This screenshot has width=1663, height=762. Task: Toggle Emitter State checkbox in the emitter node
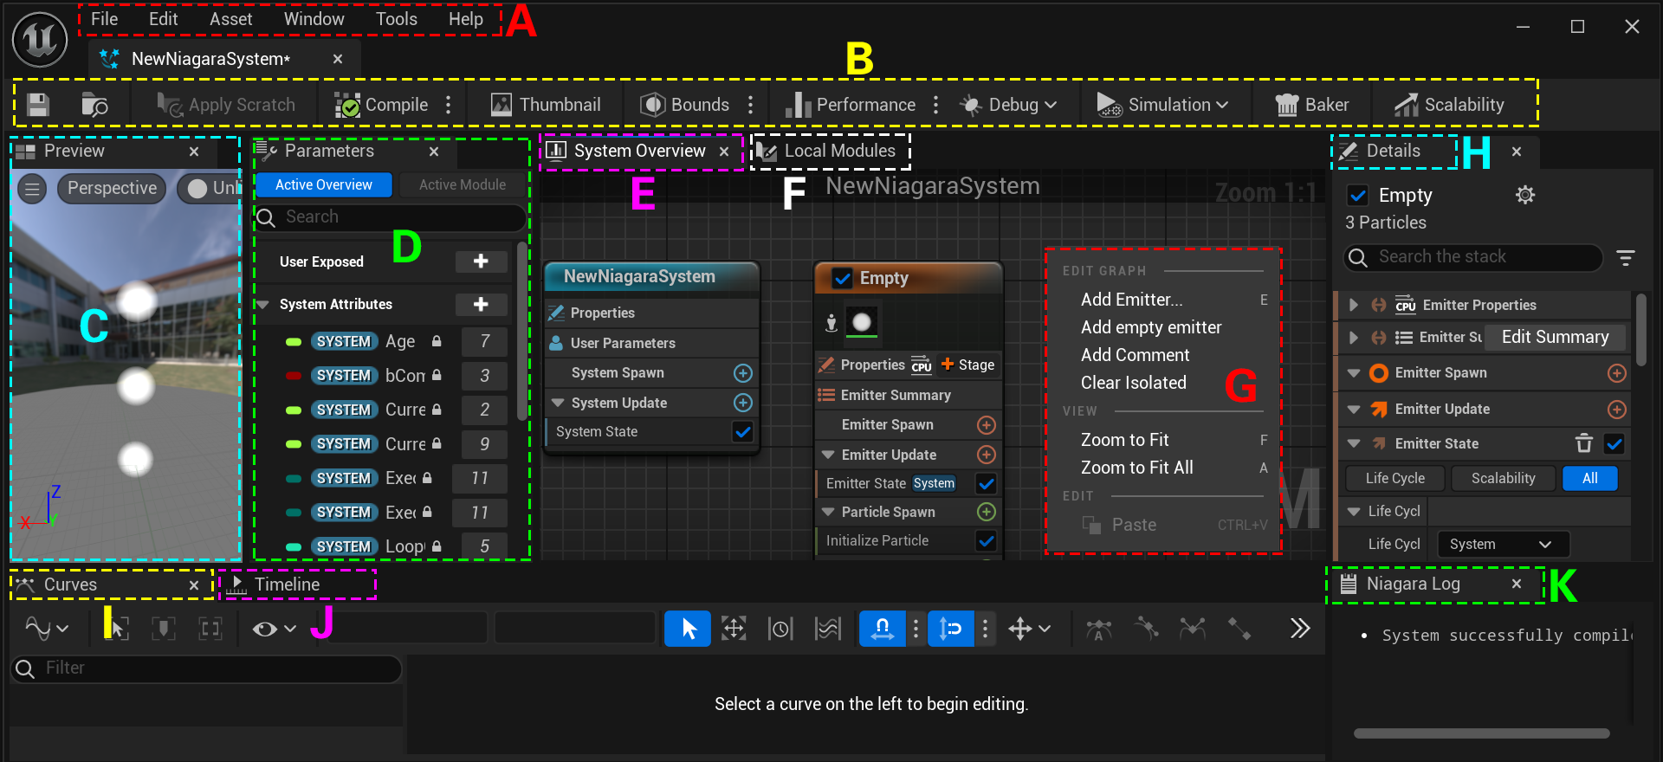point(986,483)
